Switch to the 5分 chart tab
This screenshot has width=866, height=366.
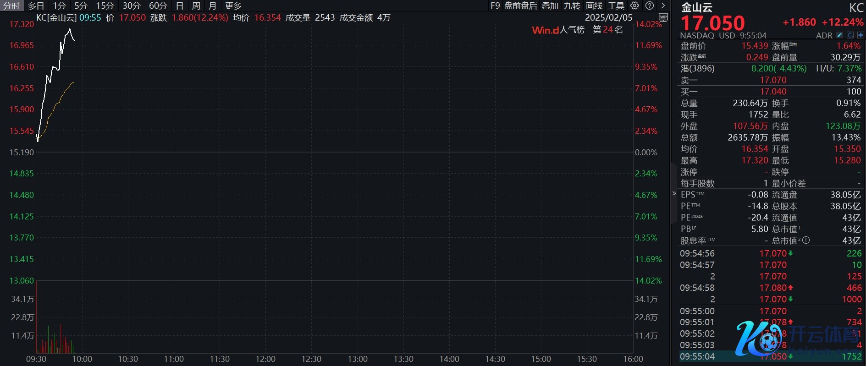click(81, 6)
